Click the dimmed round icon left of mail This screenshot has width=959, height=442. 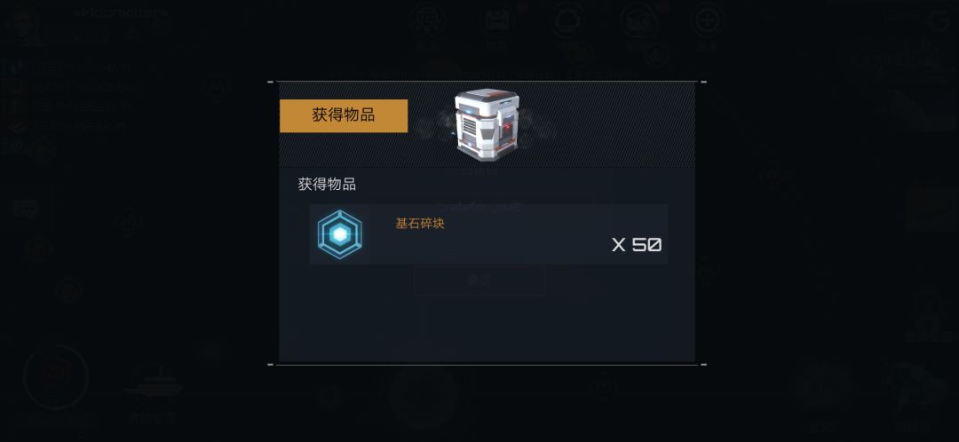(x=569, y=20)
